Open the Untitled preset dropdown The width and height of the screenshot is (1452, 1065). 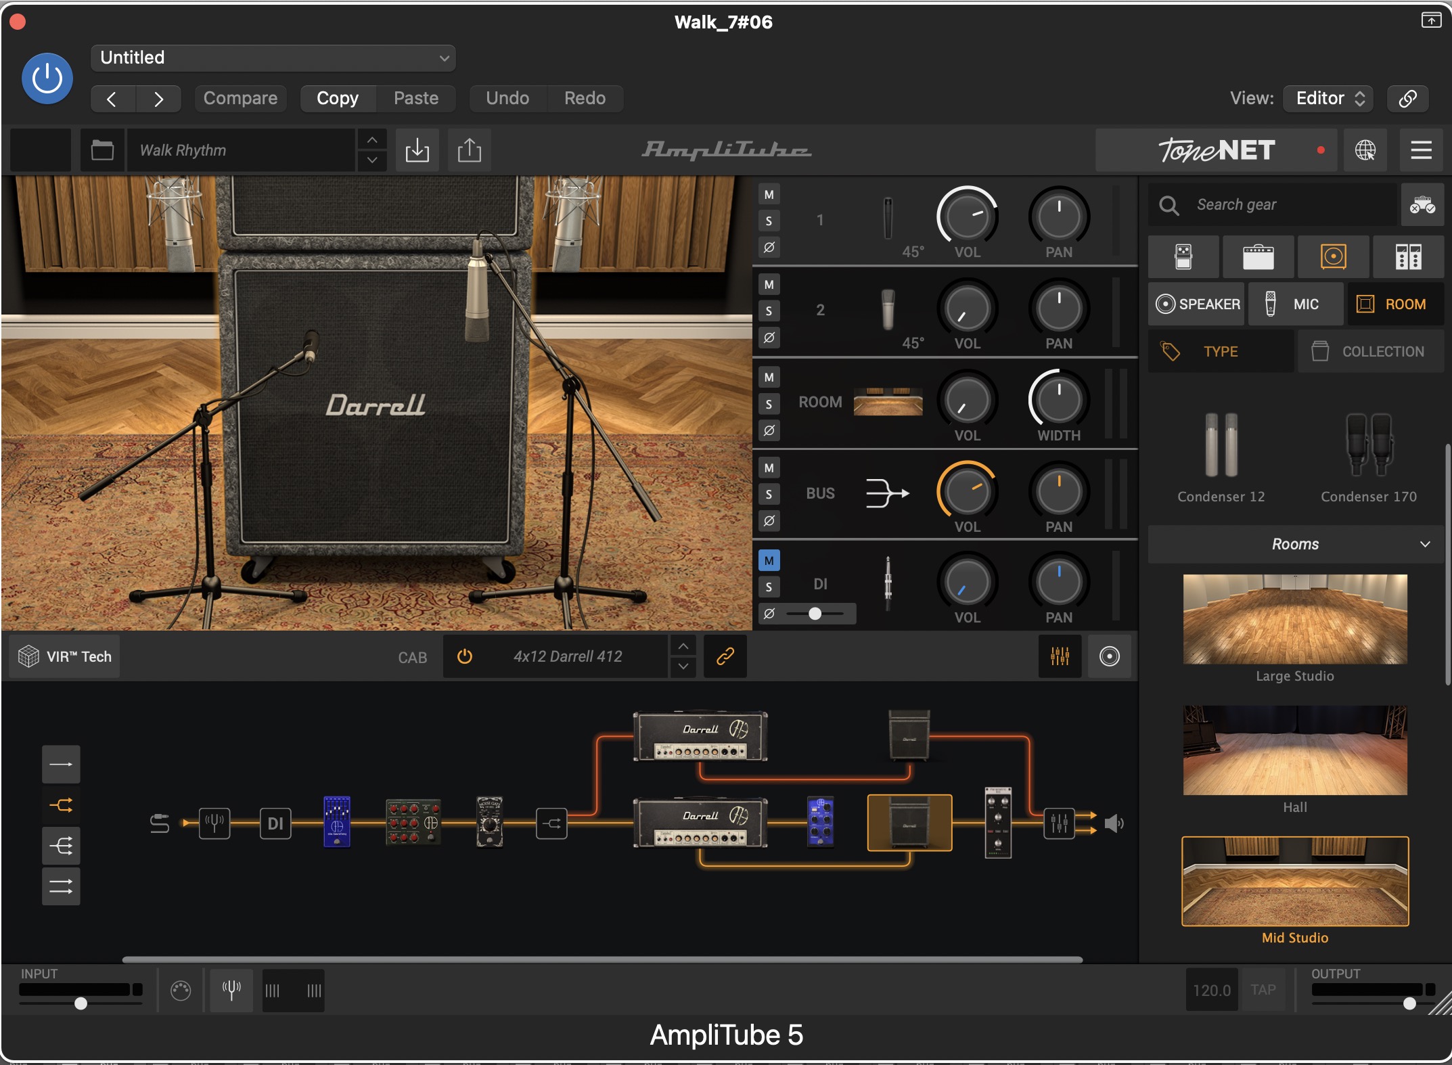pyautogui.click(x=273, y=58)
